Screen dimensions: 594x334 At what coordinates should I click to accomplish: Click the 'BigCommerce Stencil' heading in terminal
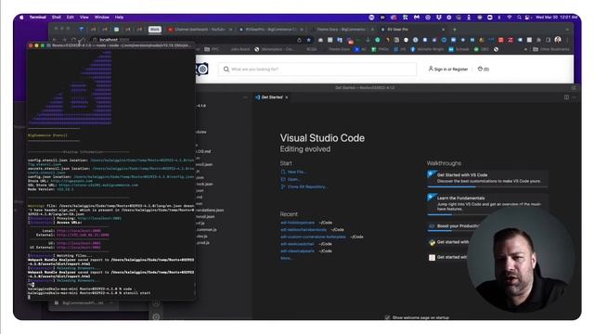click(47, 135)
